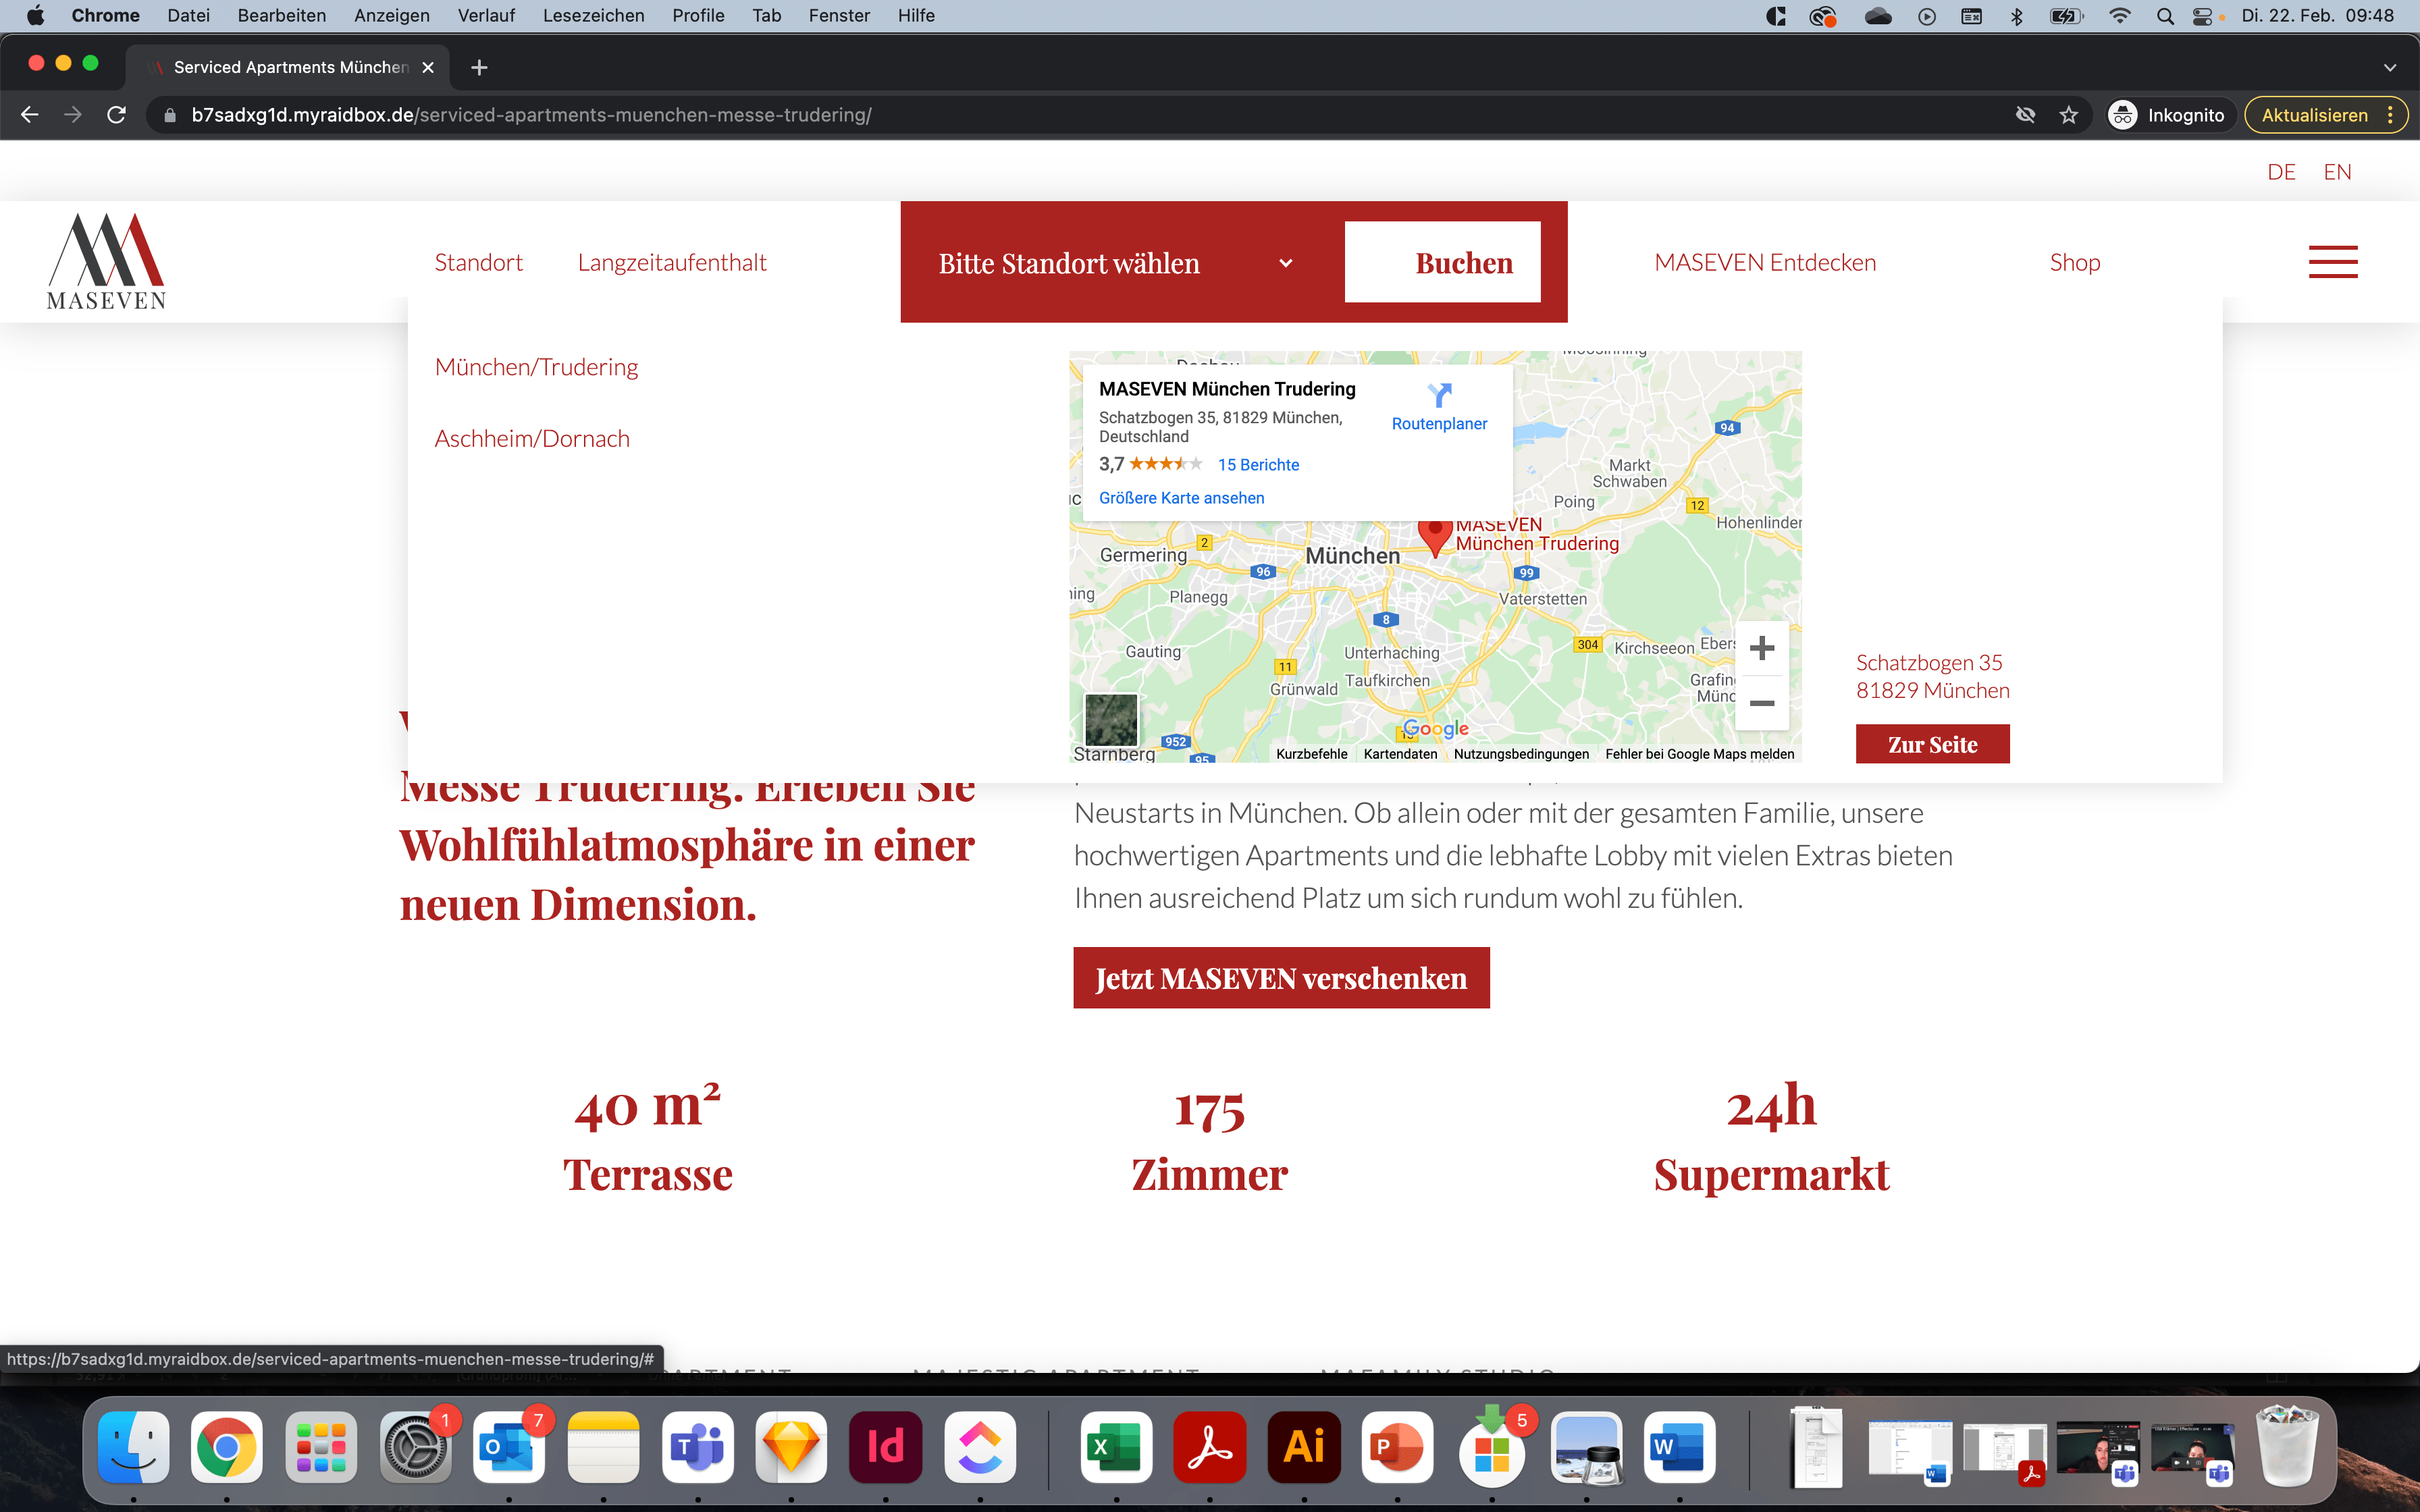Screen dimensions: 2420x1512
Task: Click the Zur Seite button
Action: (1932, 744)
